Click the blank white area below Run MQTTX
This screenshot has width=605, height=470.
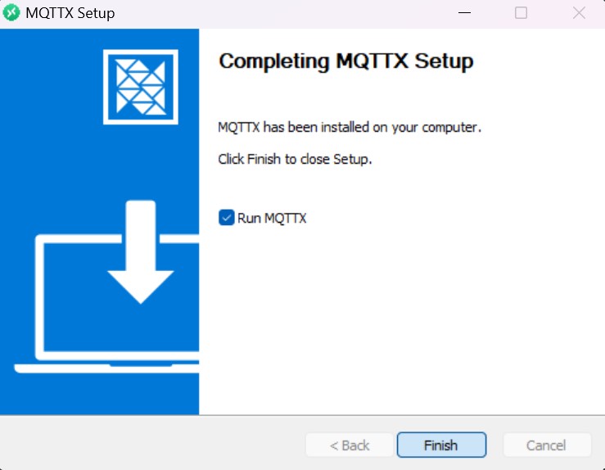401,320
